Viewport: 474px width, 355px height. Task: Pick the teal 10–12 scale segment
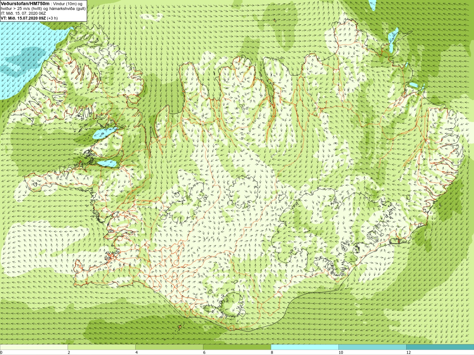[373, 347]
